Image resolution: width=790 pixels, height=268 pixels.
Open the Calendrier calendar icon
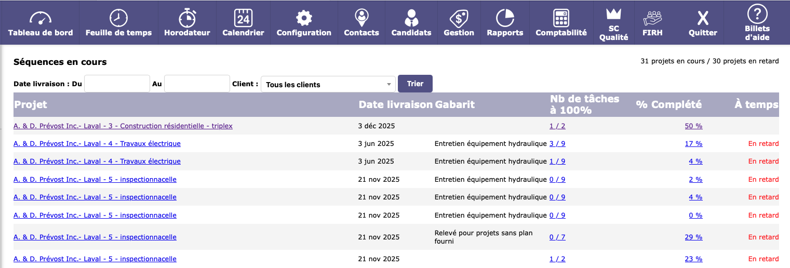(x=243, y=18)
